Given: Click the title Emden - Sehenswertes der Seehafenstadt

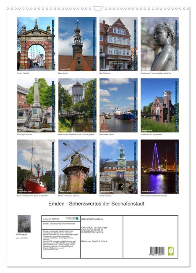Looking at the screenshot, I should [x=96, y=203].
